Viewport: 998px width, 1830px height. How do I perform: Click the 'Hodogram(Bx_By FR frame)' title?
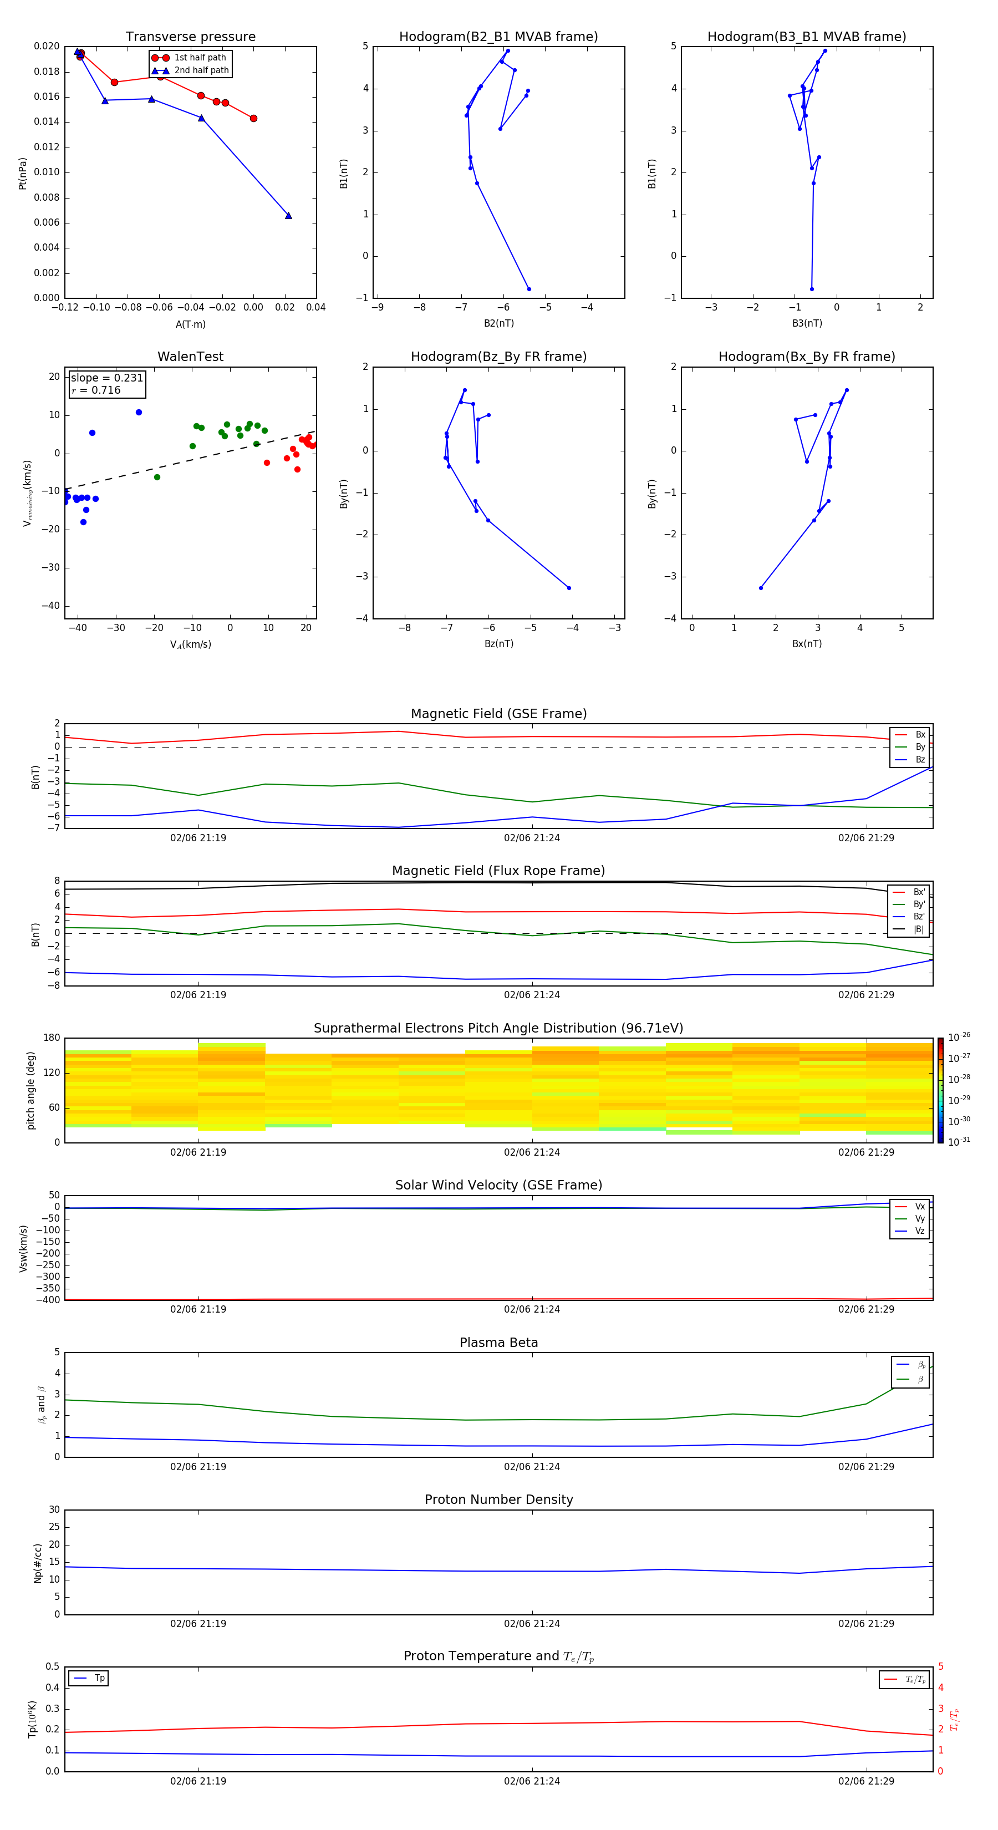tap(807, 357)
